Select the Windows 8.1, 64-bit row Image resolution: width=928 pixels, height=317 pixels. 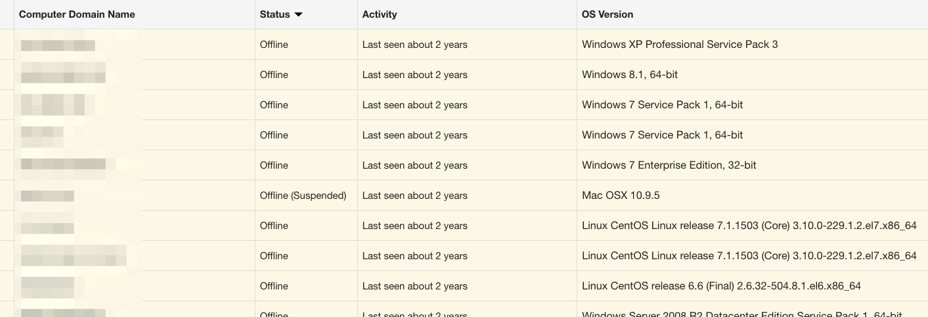point(630,75)
